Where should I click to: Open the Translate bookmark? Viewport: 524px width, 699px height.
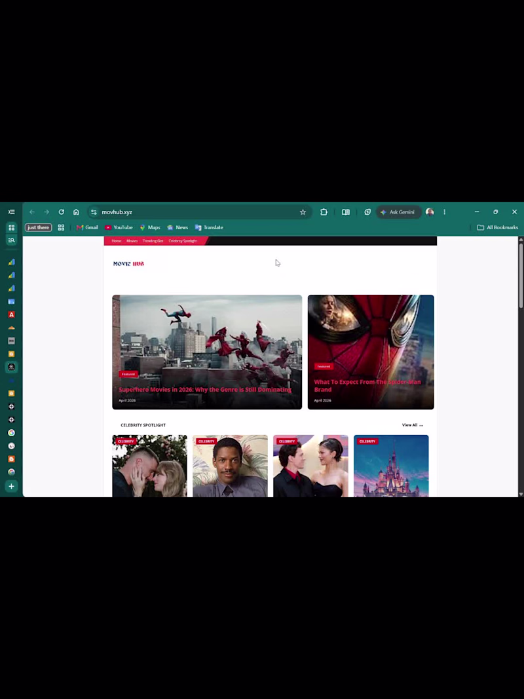pyautogui.click(x=209, y=228)
